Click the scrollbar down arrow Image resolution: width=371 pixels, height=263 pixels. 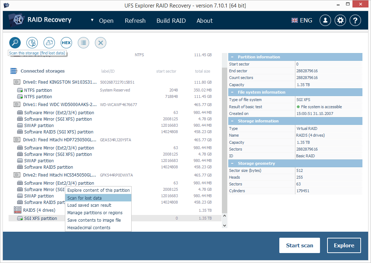224,226
